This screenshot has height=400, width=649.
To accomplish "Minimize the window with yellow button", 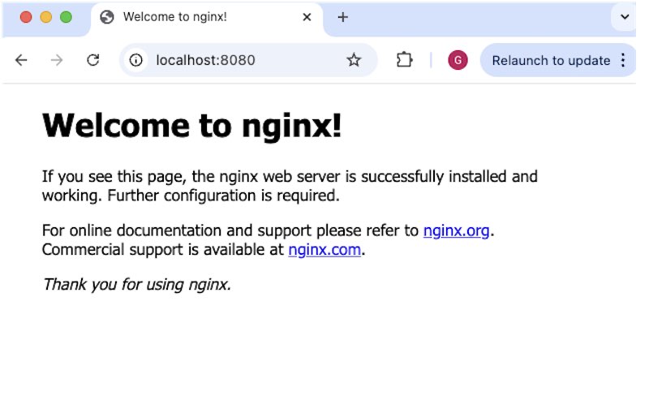I will tap(46, 17).
